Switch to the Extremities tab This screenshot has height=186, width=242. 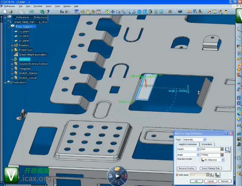[x=207, y=144]
